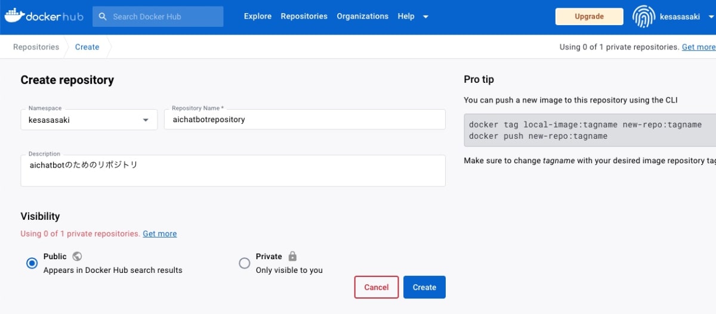Screen dimensions: 716x314
Task: Click 'Only visible to you' text
Action: tap(289, 270)
